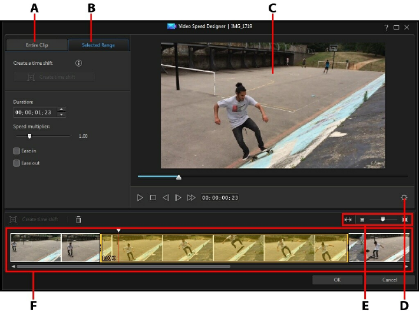419x312 pixels.
Task: Click the trash icon above timeline
Action: pyautogui.click(x=78, y=219)
